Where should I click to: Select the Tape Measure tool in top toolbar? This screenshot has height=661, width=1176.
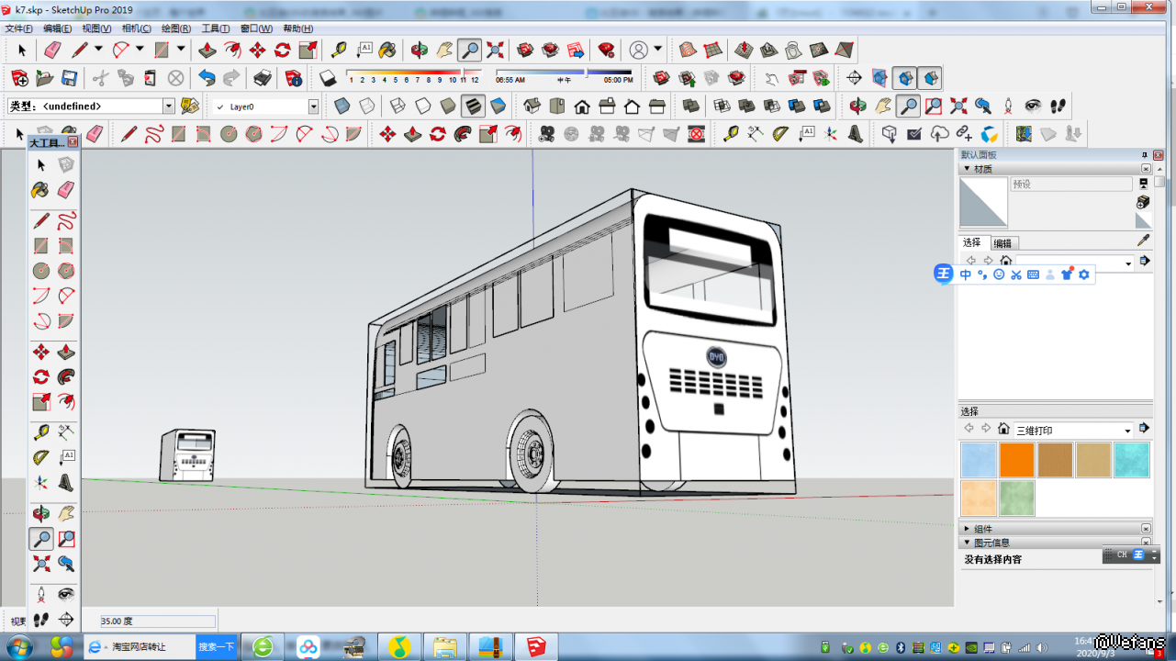tap(339, 50)
